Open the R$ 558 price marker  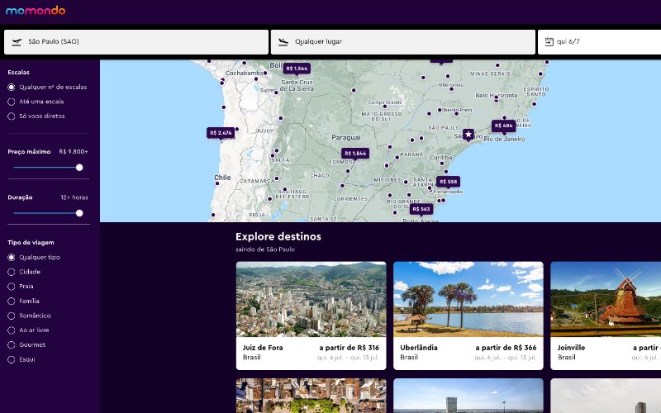(448, 182)
